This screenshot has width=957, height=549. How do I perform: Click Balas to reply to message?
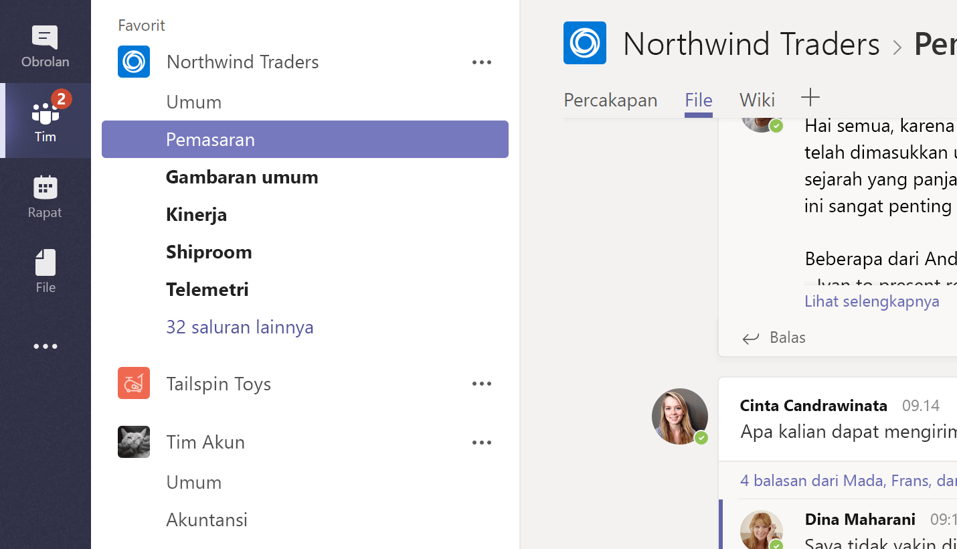[x=788, y=337]
